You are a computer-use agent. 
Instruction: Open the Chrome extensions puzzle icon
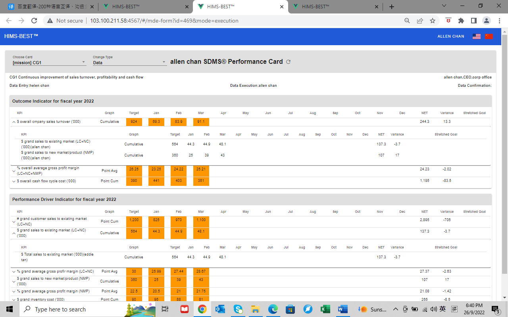pyautogui.click(x=461, y=21)
